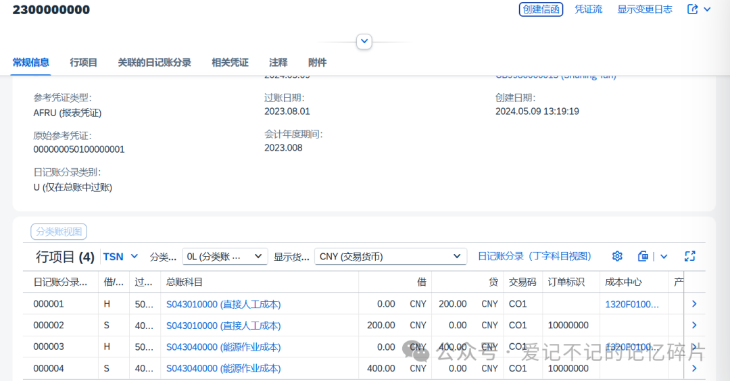Viewport: 730px width, 381px height.
Task: Click U (仅在总账中过账) value
Action: click(x=72, y=187)
